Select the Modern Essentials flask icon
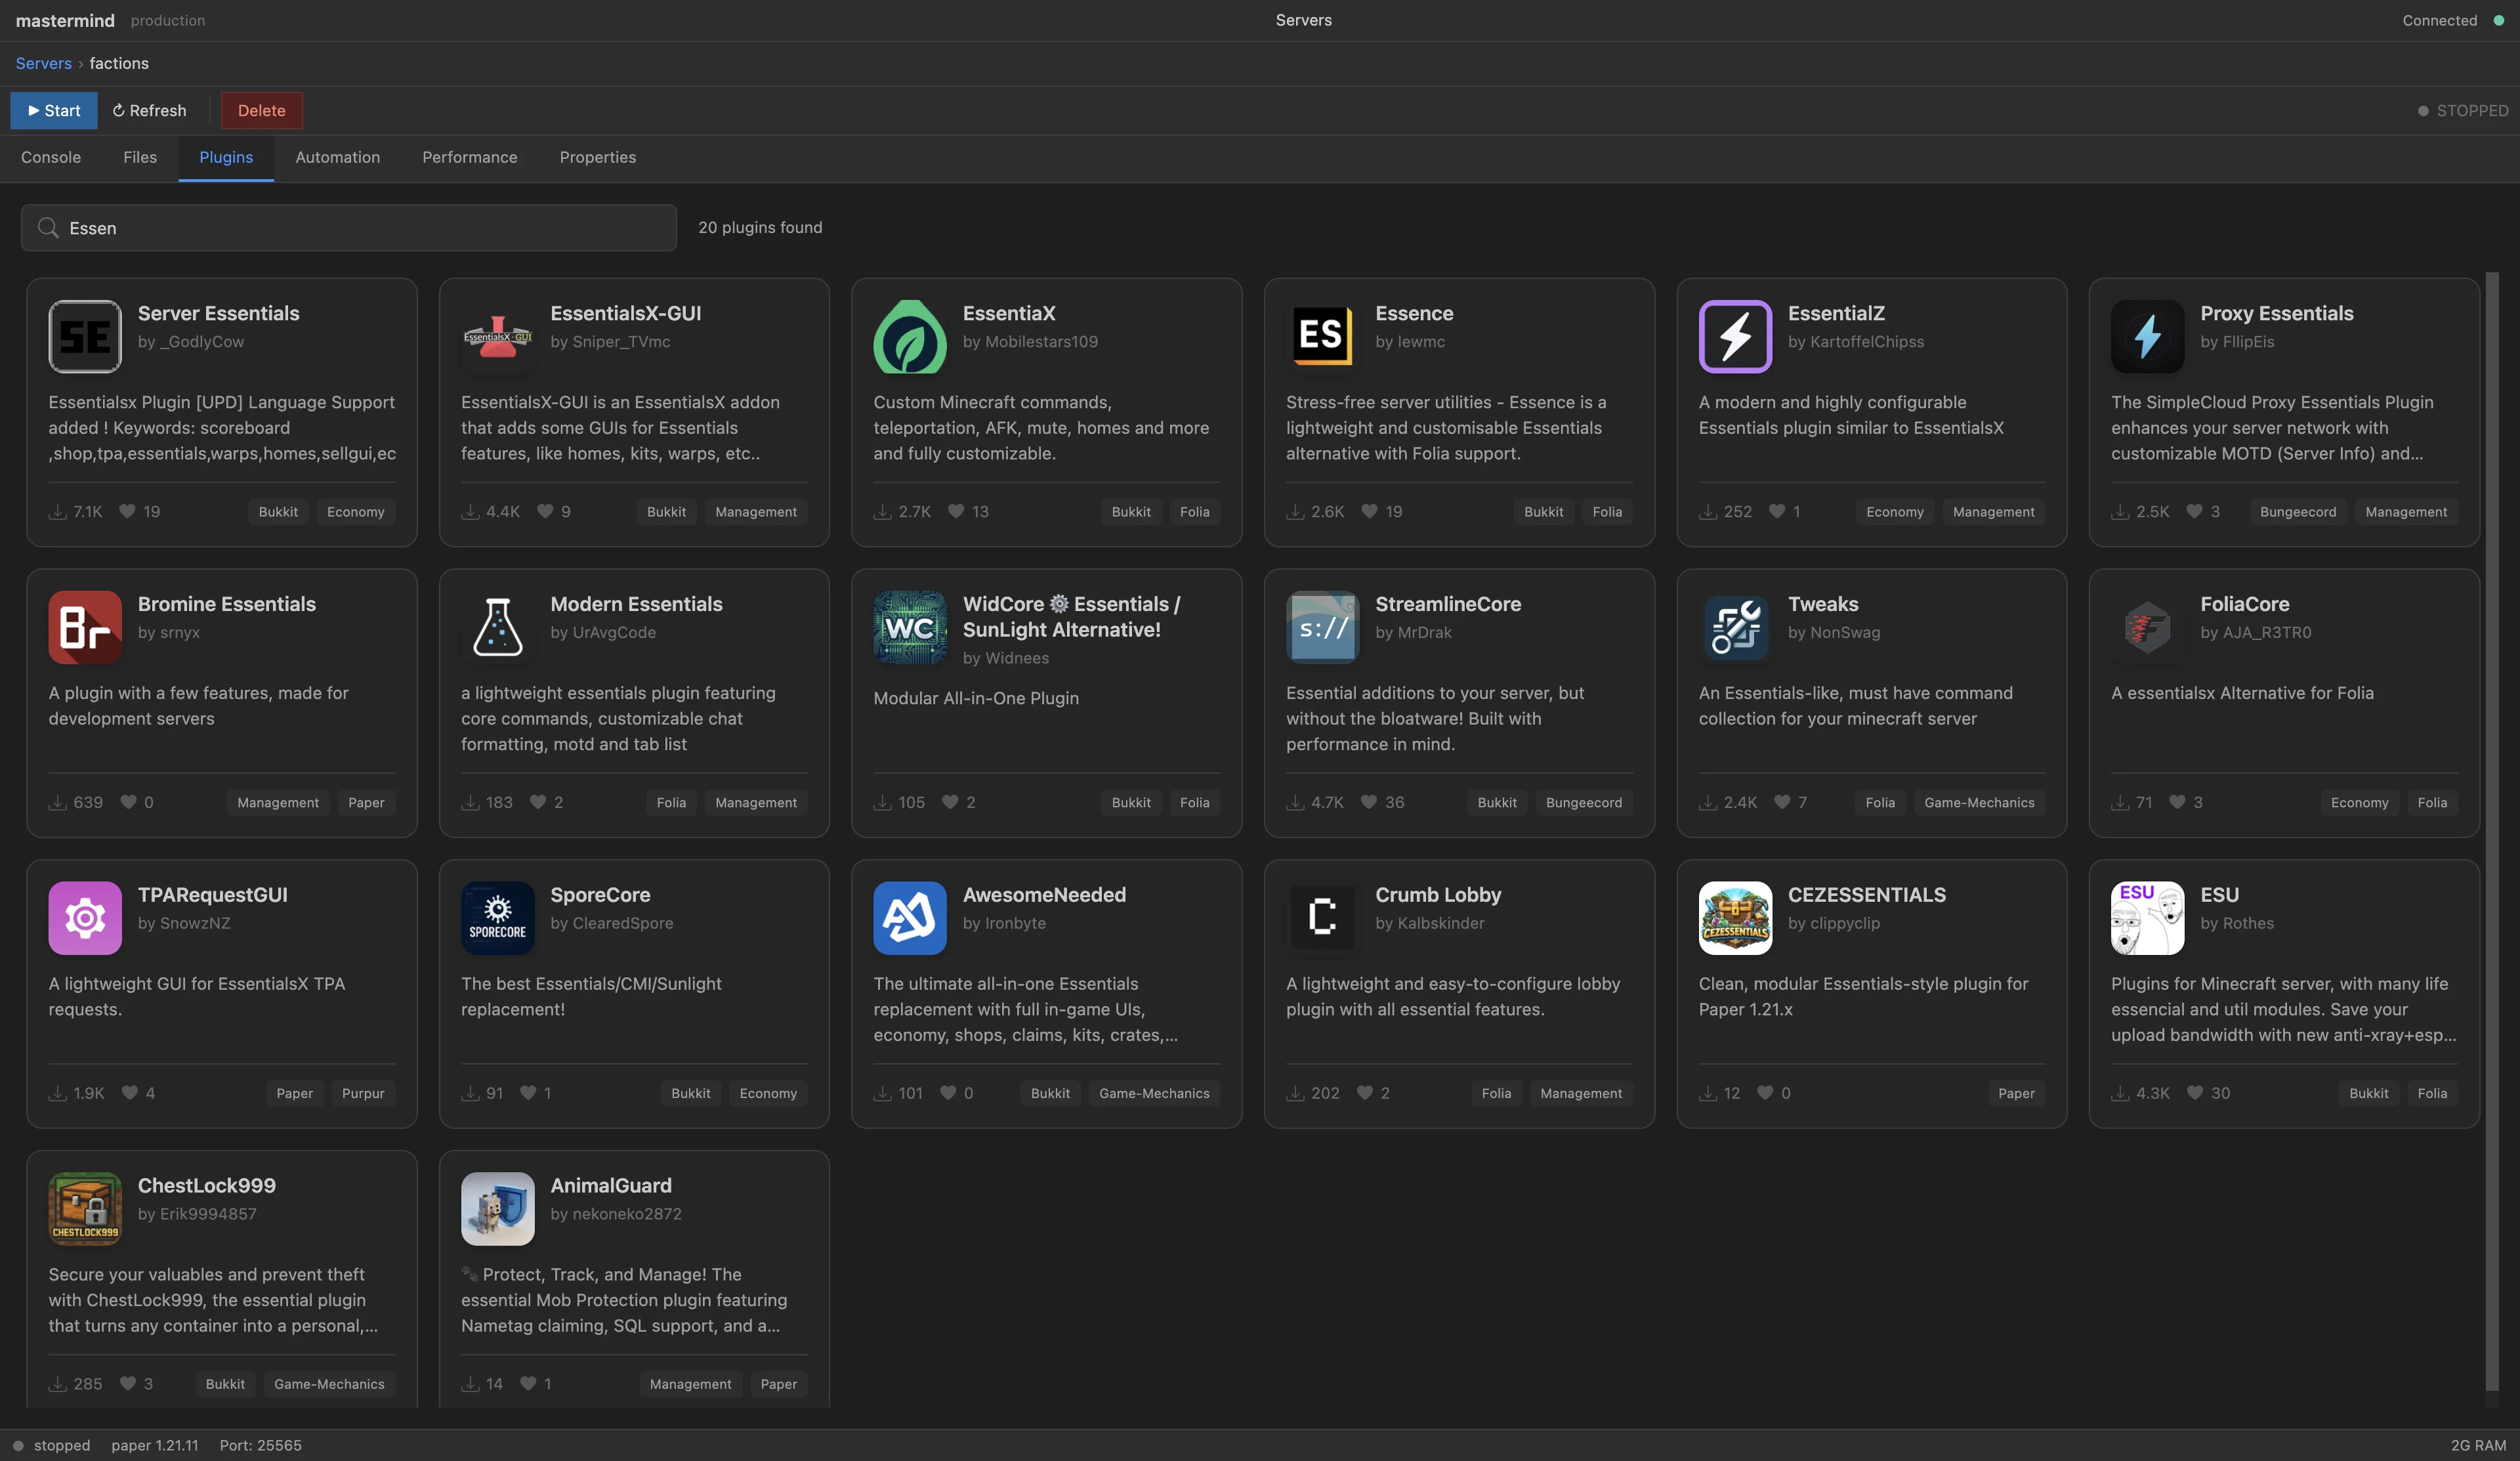This screenshot has width=2520, height=1461. (497, 627)
